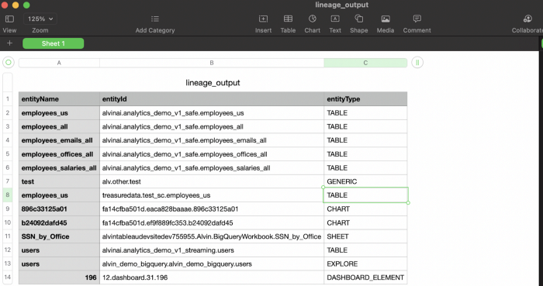
Task: Select cell employees_emails_all in column A
Action: [59, 140]
